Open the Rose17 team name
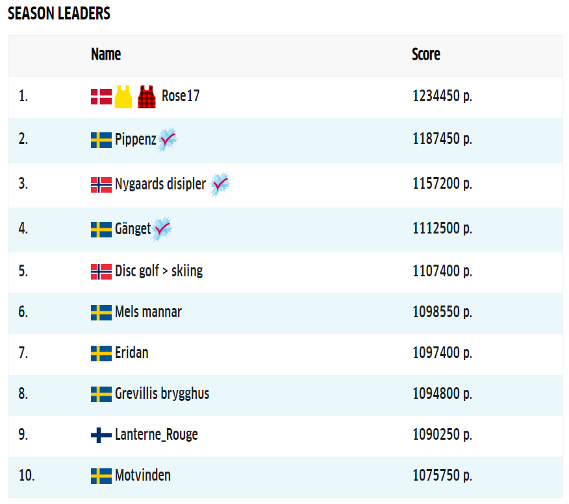 point(181,96)
